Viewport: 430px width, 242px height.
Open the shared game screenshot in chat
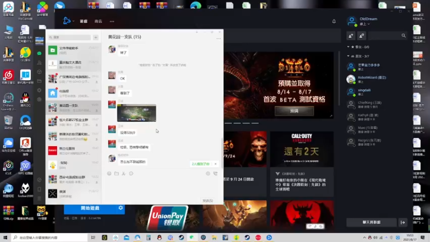click(137, 113)
